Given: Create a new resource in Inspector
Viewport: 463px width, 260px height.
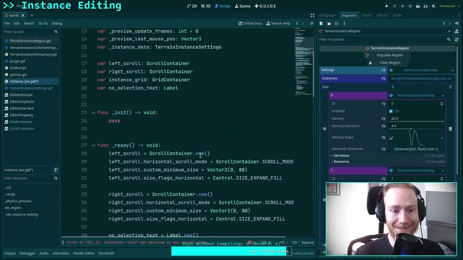Looking at the screenshot, I should 321,23.
